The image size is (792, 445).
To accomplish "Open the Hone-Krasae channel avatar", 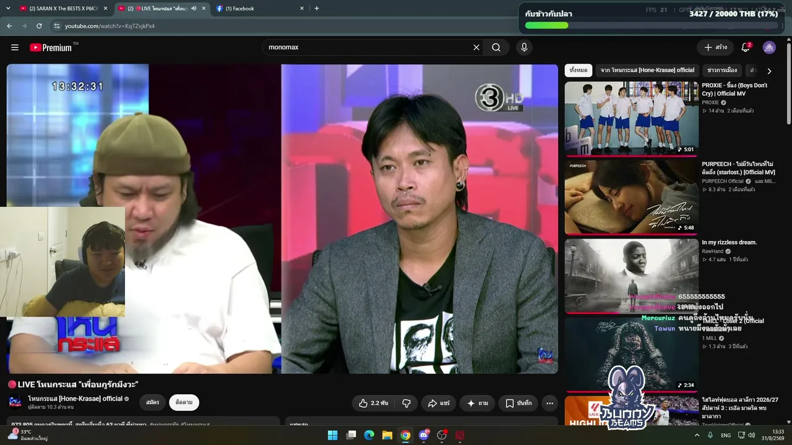I will pyautogui.click(x=15, y=402).
